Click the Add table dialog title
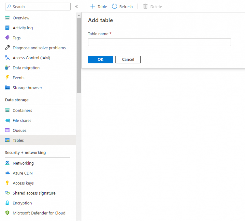 (100, 20)
